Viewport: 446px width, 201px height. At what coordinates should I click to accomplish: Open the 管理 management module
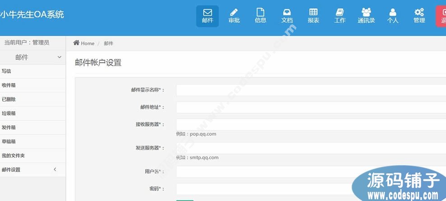click(419, 16)
